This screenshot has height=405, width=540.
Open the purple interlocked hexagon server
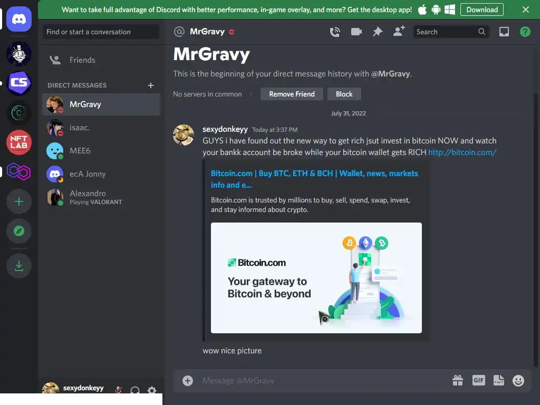tap(19, 171)
